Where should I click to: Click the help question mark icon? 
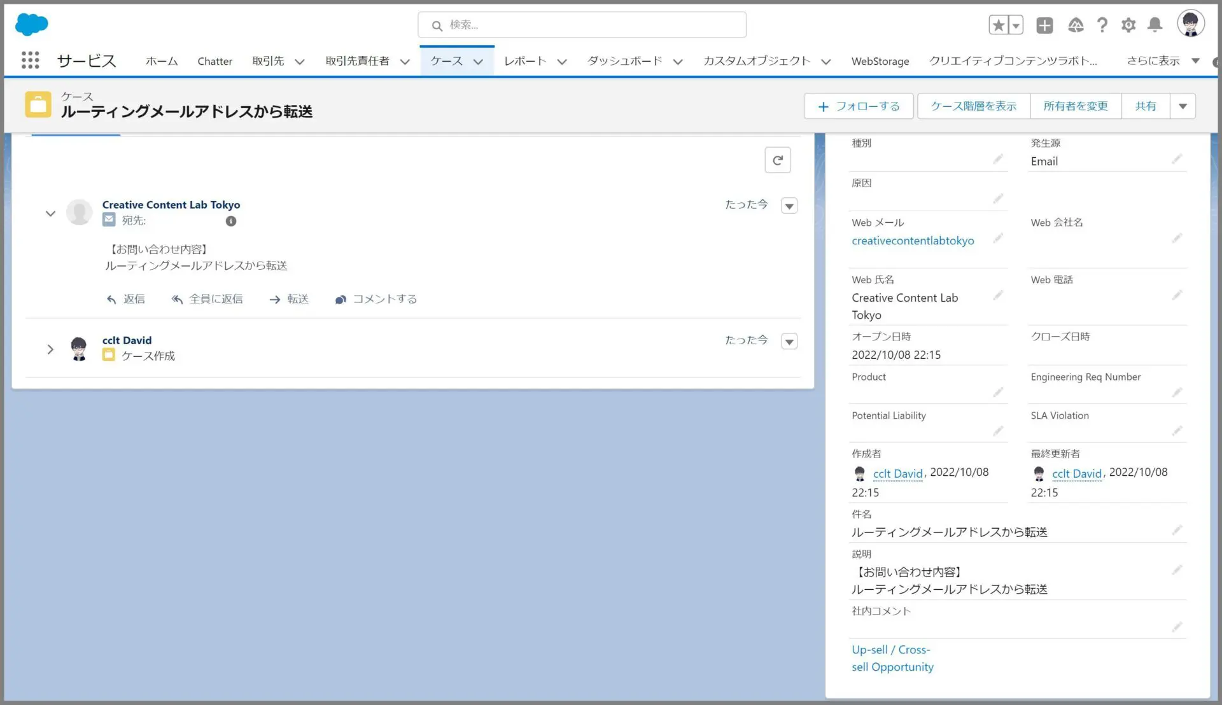pos(1102,25)
